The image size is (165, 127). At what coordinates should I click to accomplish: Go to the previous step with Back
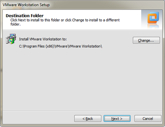click(x=88, y=118)
